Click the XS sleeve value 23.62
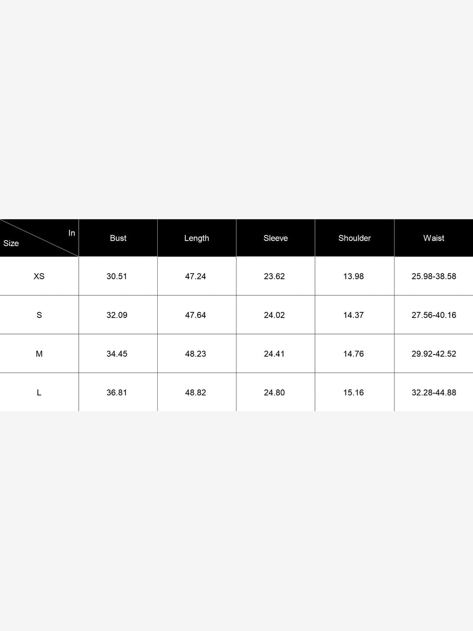This screenshot has height=631, width=473. (274, 276)
